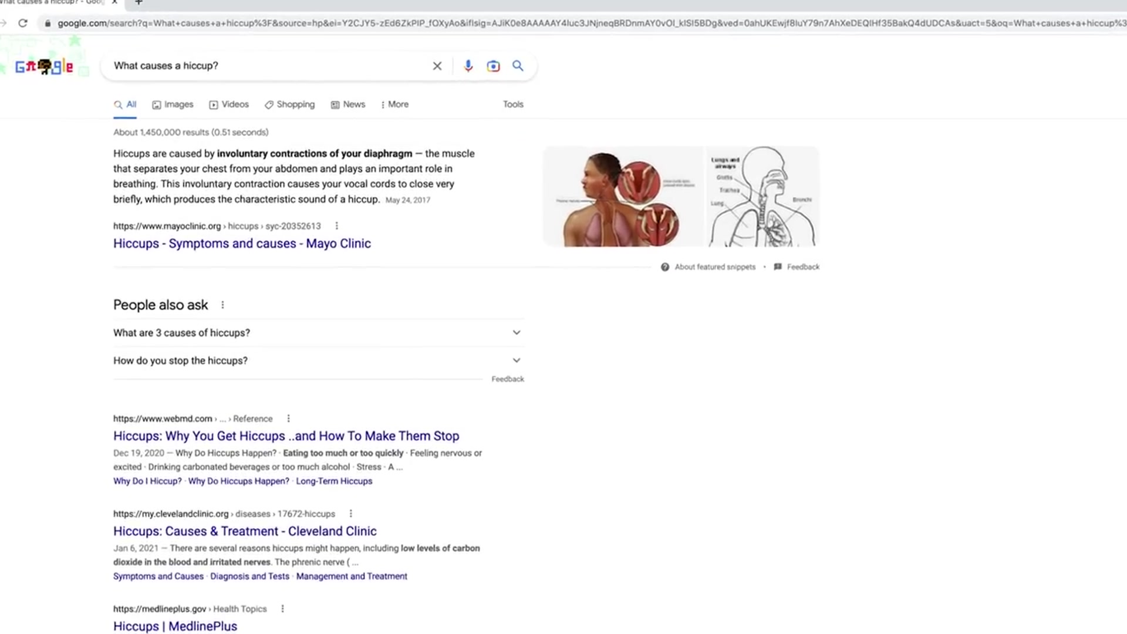Click the 'About featured snippets' link
Viewport: 1127px width, 634px height.
click(x=715, y=267)
